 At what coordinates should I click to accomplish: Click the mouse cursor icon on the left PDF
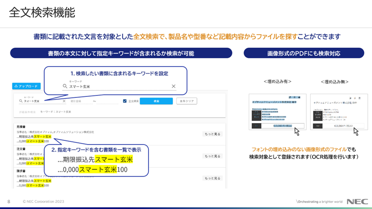297,132
